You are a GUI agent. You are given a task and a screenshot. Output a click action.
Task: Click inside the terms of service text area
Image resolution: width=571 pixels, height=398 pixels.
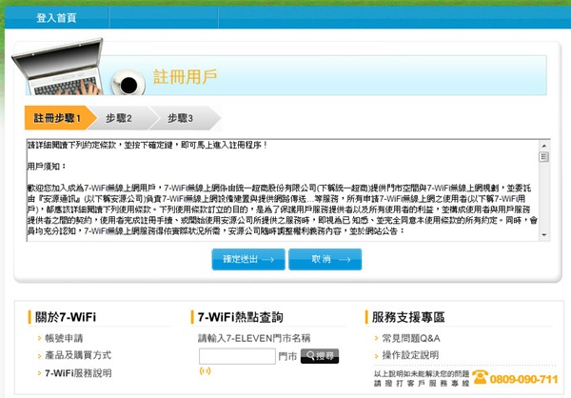pos(283,189)
